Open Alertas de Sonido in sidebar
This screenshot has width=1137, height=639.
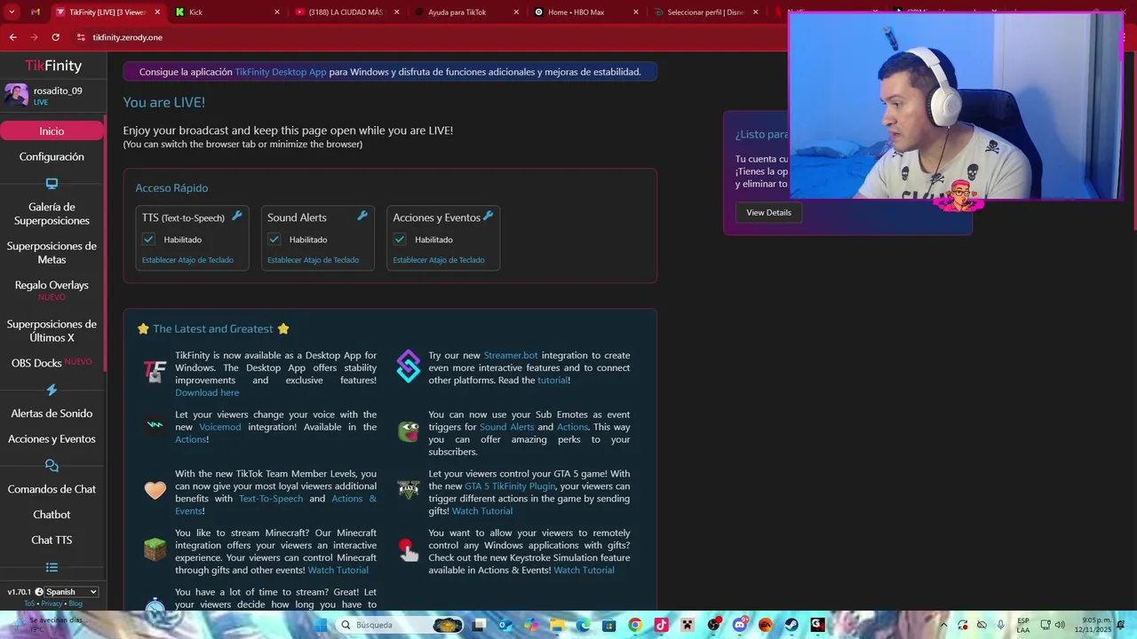tap(52, 414)
